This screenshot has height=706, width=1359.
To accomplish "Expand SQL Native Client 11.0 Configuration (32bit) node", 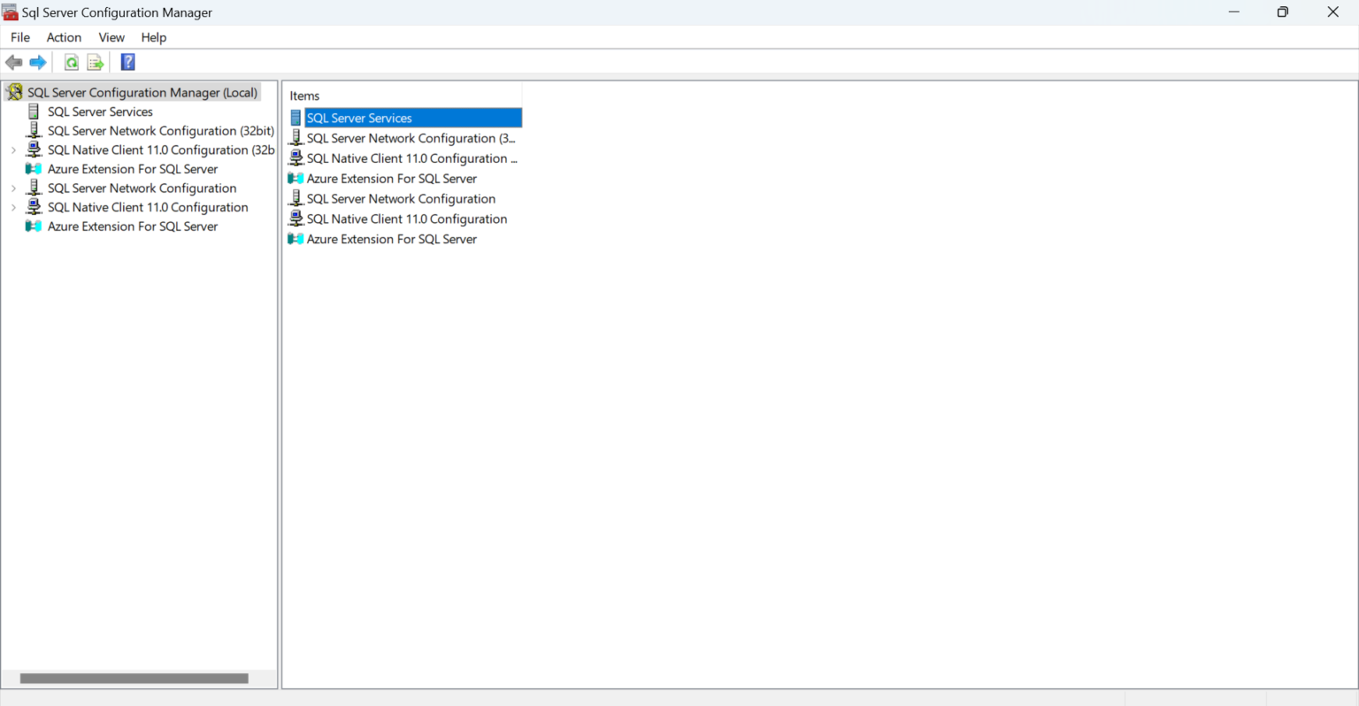I will [x=14, y=150].
